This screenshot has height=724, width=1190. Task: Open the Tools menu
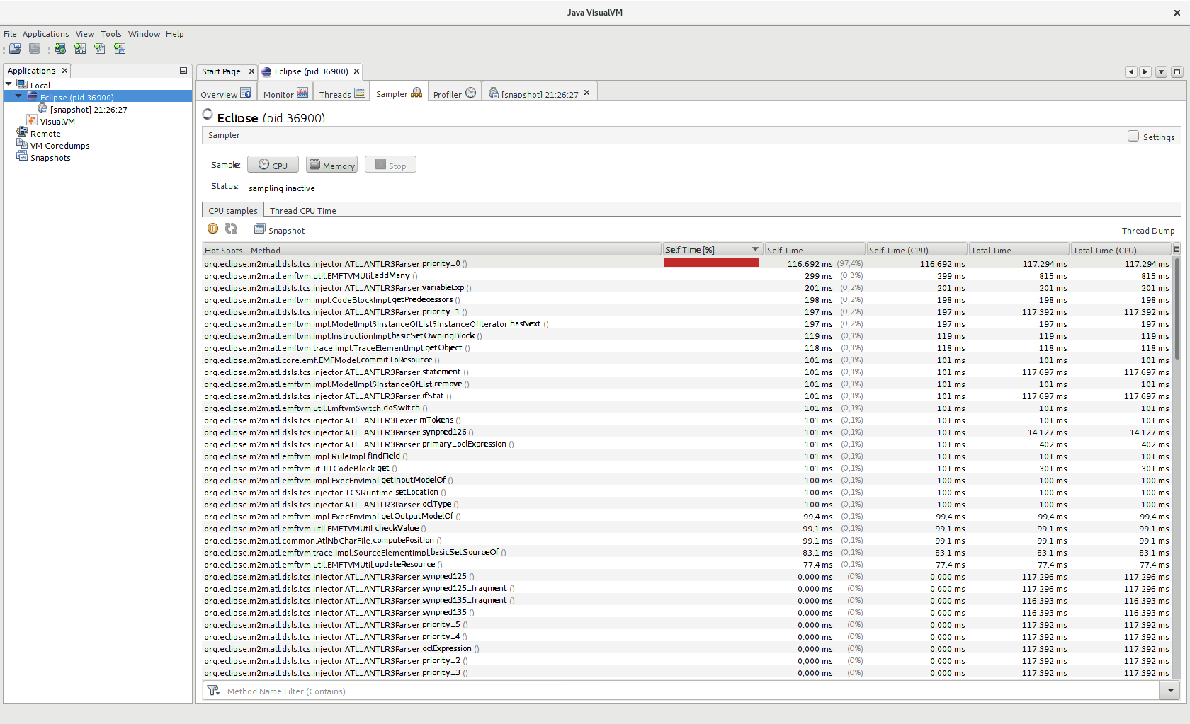click(x=110, y=34)
